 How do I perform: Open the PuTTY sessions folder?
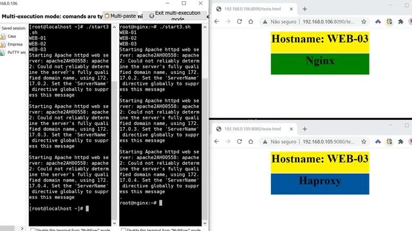13,53
